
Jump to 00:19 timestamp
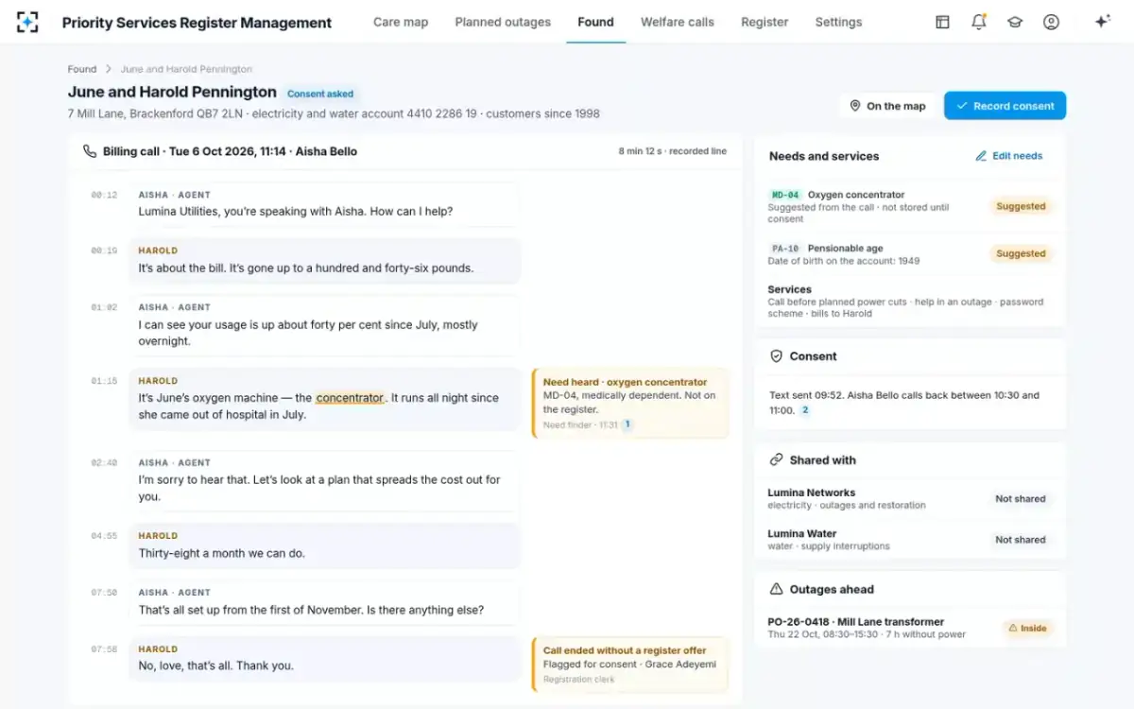pyautogui.click(x=104, y=251)
